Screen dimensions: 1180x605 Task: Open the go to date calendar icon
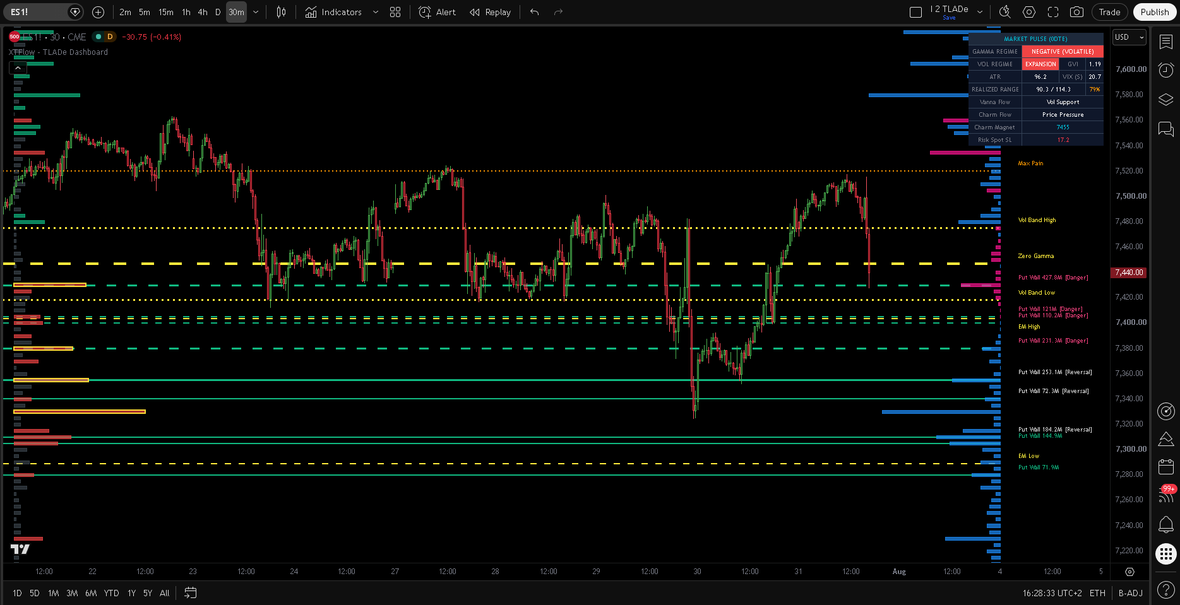(190, 593)
